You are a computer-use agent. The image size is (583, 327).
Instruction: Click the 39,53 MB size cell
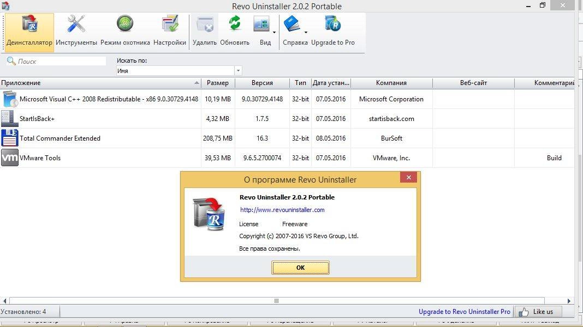tap(218, 158)
